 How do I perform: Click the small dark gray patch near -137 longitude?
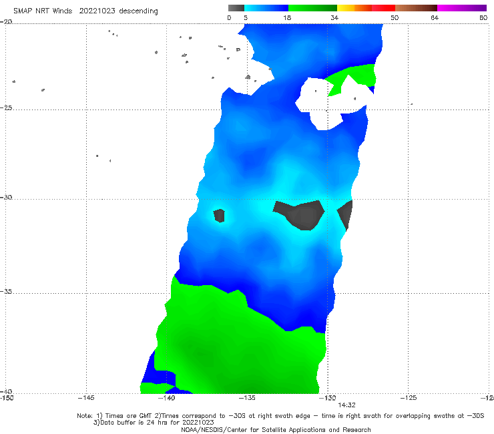point(219,216)
